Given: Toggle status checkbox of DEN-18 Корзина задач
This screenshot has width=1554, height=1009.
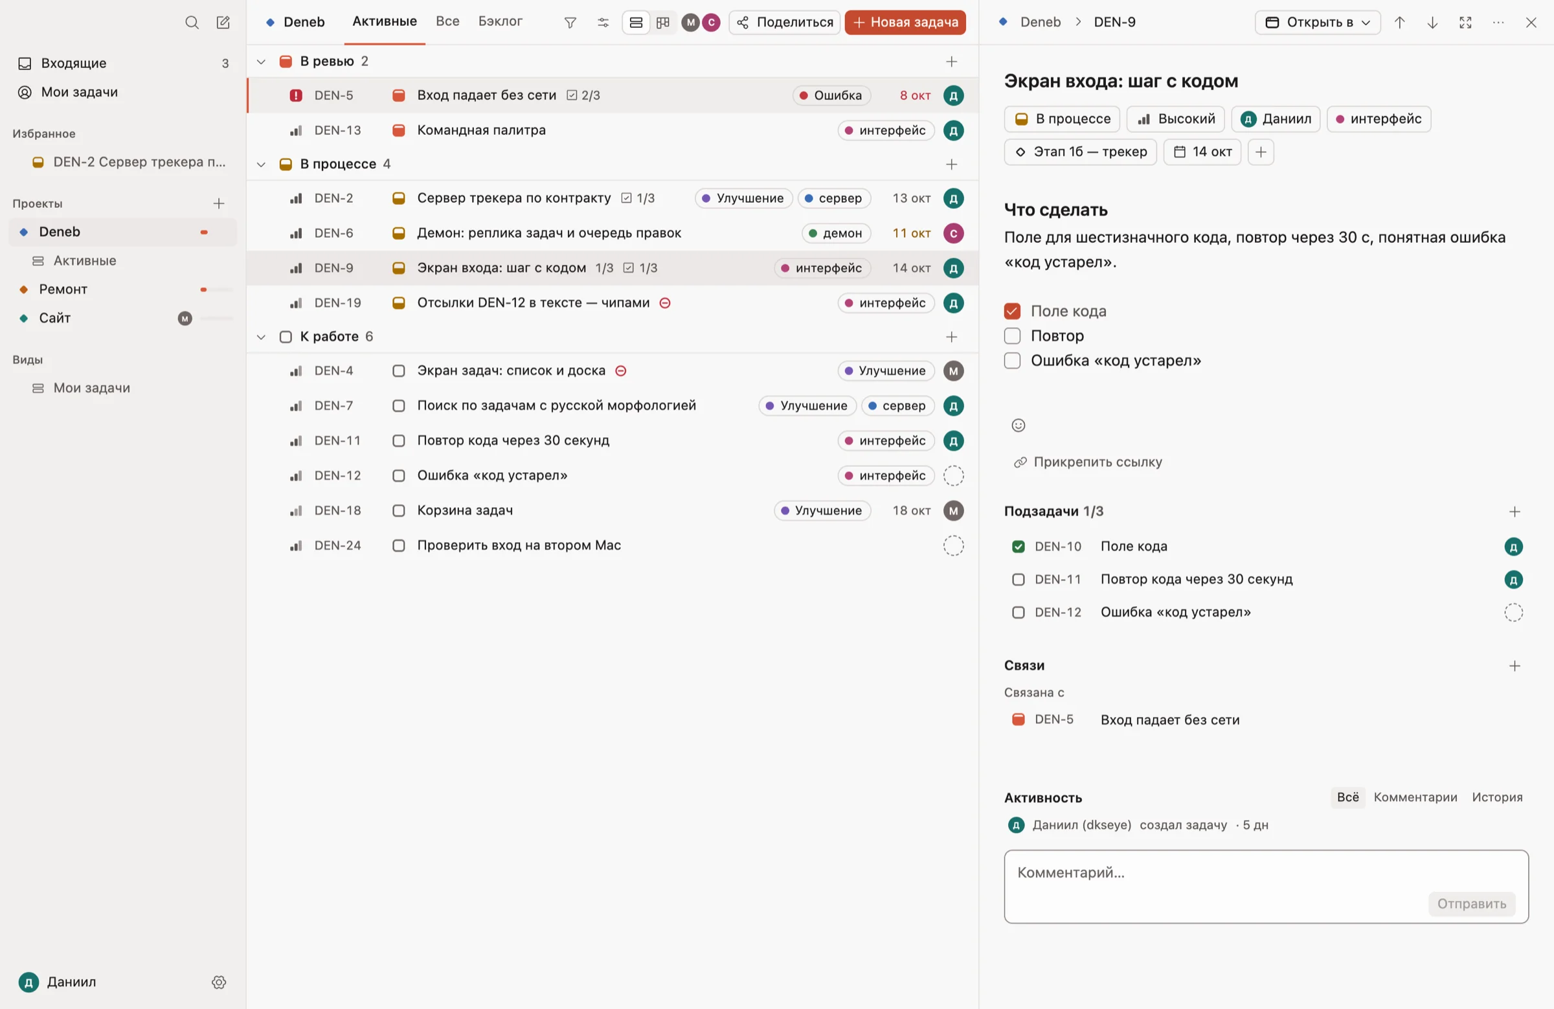Looking at the screenshot, I should coord(398,511).
